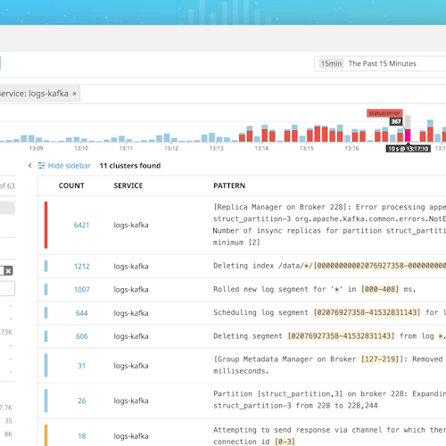Open the cluster with count 1007
The height and width of the screenshot is (446, 446).
pyautogui.click(x=82, y=290)
